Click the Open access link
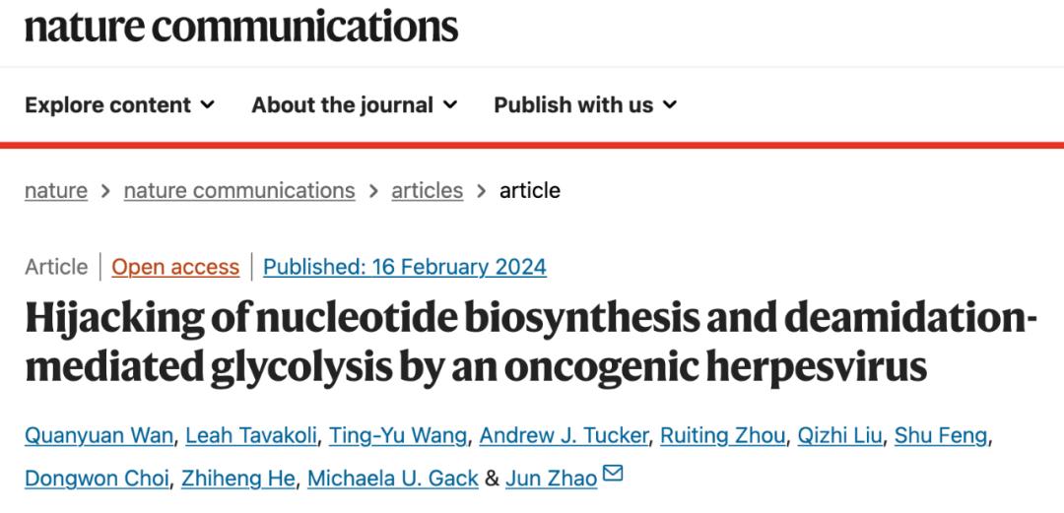The height and width of the screenshot is (513, 1064). pyautogui.click(x=175, y=267)
